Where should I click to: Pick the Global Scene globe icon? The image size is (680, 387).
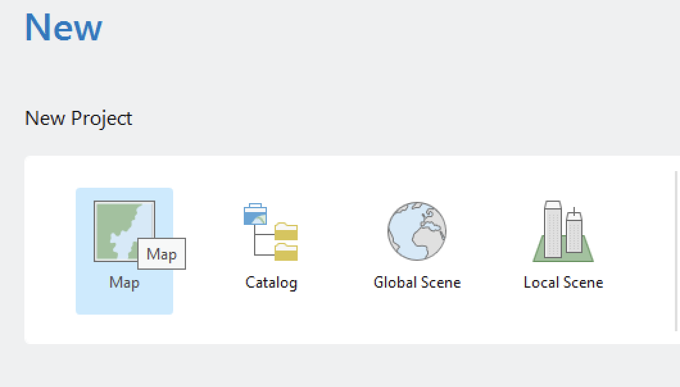(x=416, y=231)
